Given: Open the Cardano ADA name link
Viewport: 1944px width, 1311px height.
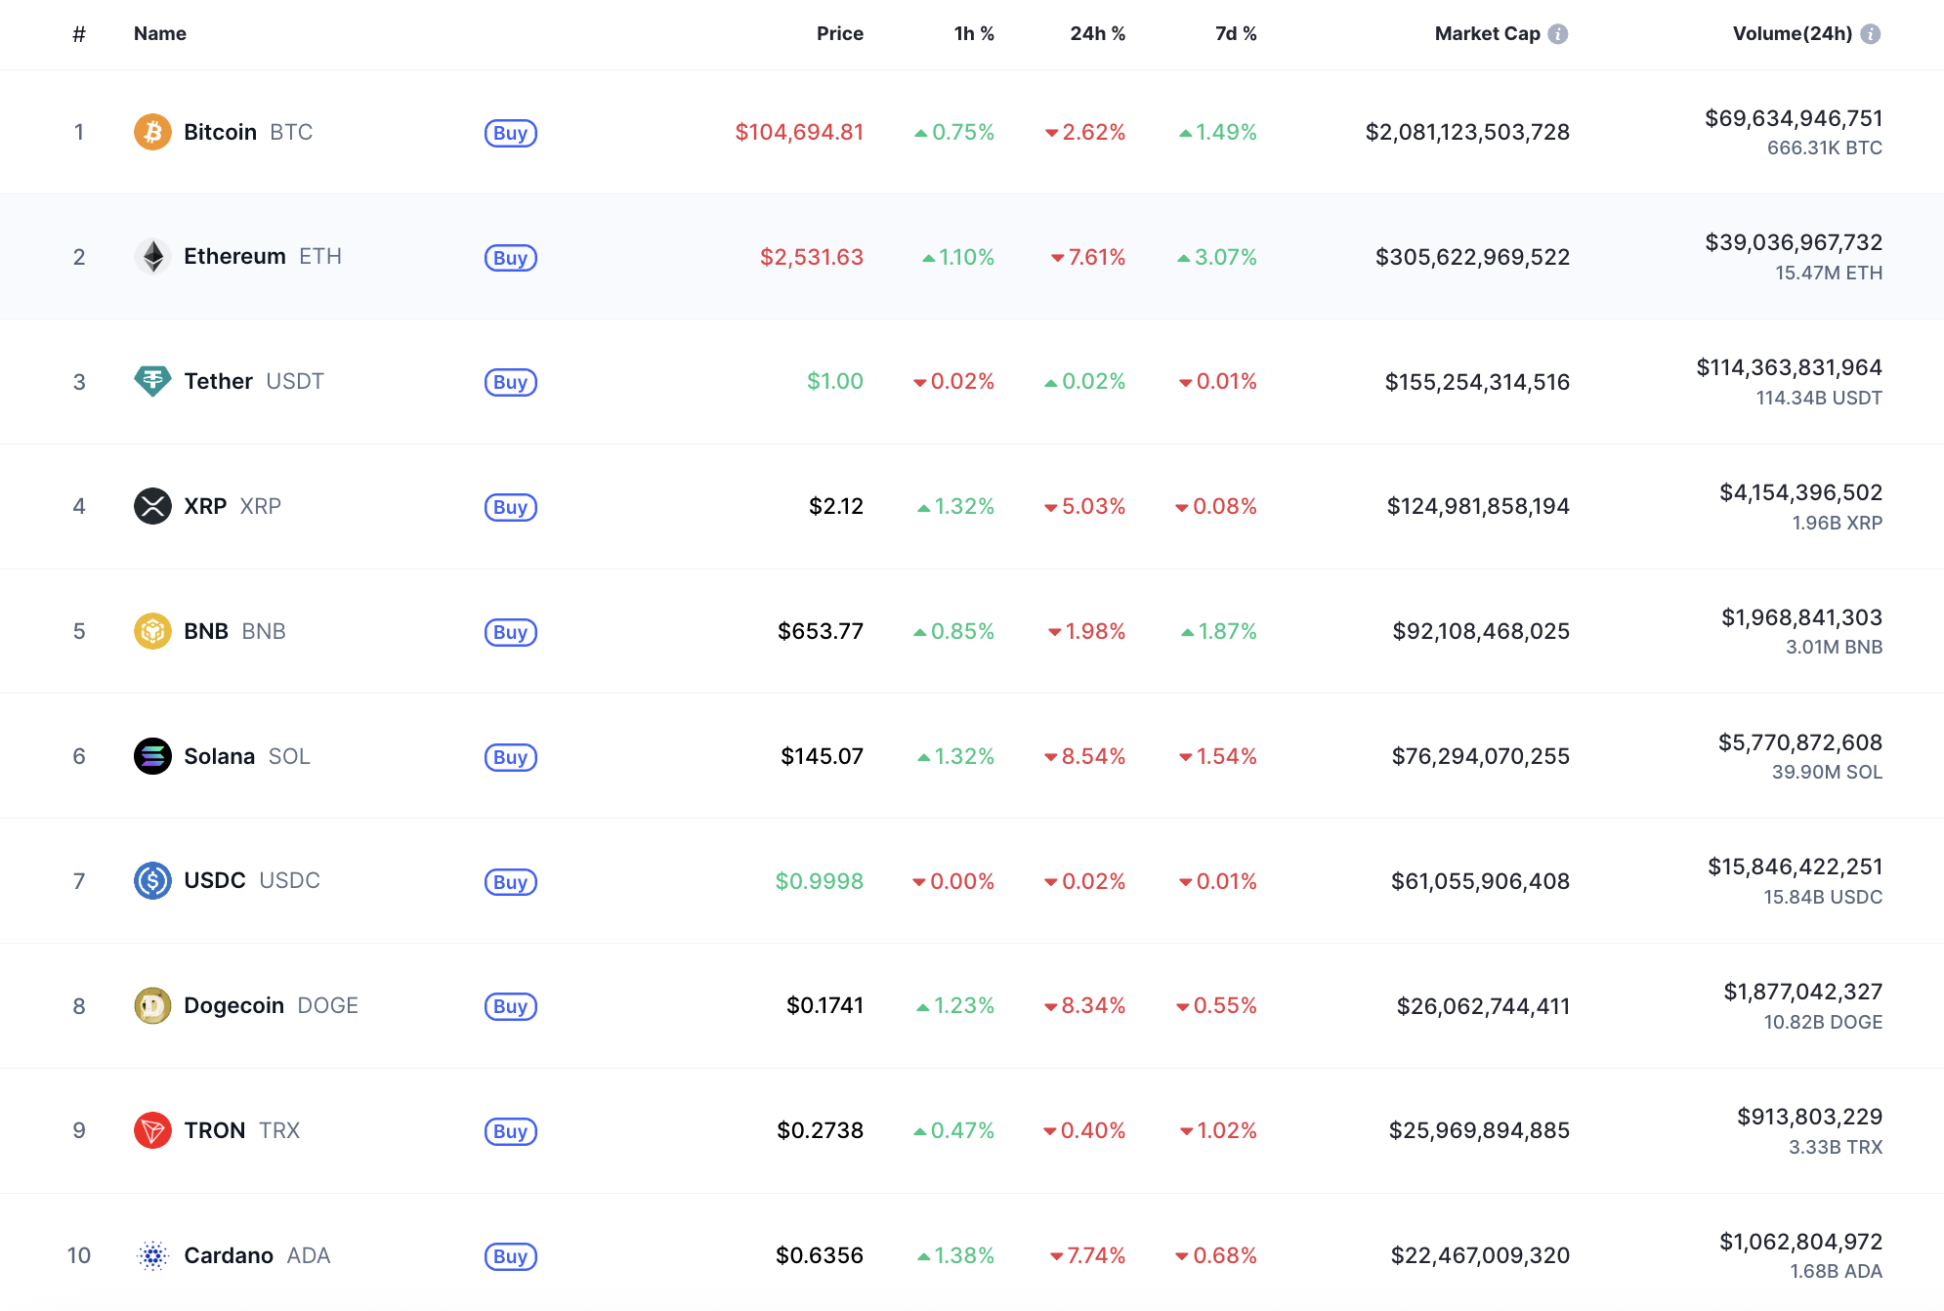Looking at the screenshot, I should [x=229, y=1255].
